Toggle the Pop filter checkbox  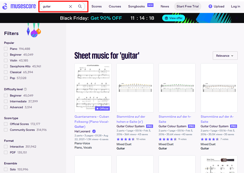pos(6,78)
